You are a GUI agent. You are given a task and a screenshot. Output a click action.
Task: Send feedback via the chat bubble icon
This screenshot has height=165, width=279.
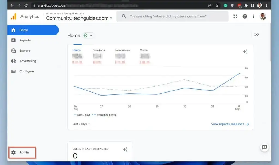click(265, 148)
